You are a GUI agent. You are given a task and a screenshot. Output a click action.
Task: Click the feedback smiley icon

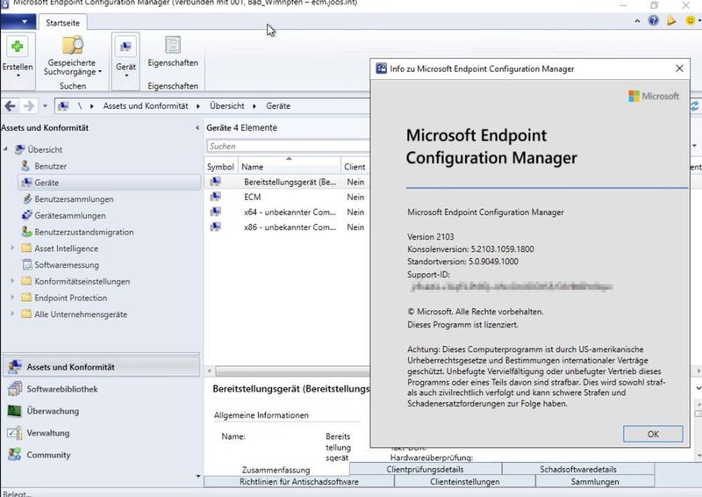(x=691, y=20)
